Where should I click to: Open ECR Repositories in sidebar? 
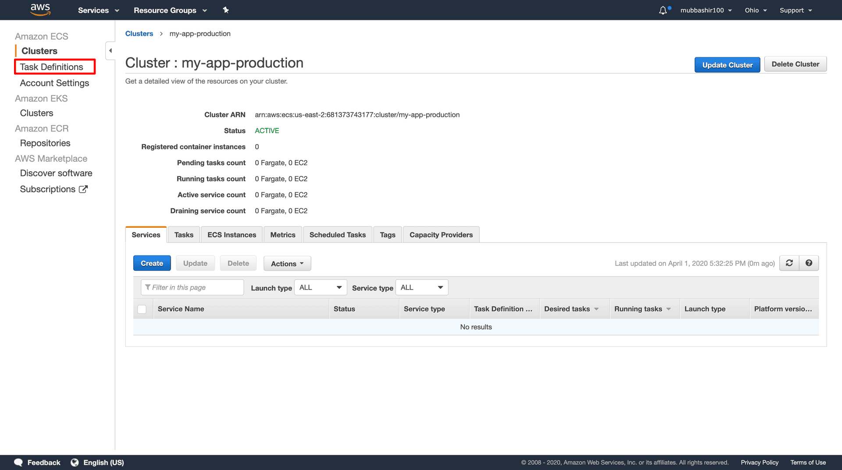(x=45, y=143)
